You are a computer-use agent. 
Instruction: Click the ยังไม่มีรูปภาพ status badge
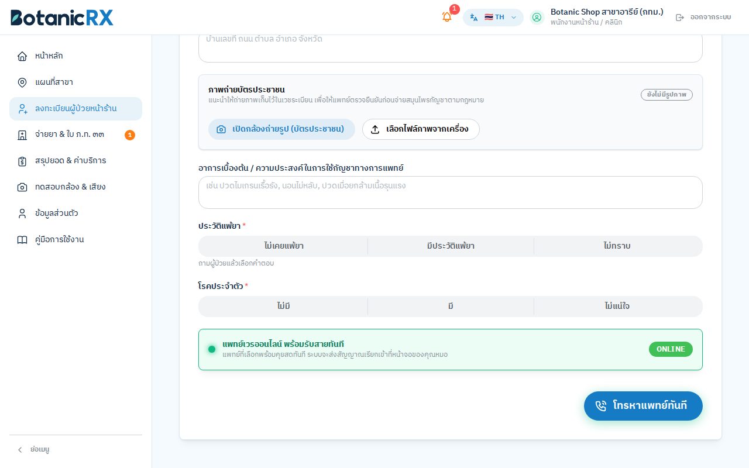point(666,95)
